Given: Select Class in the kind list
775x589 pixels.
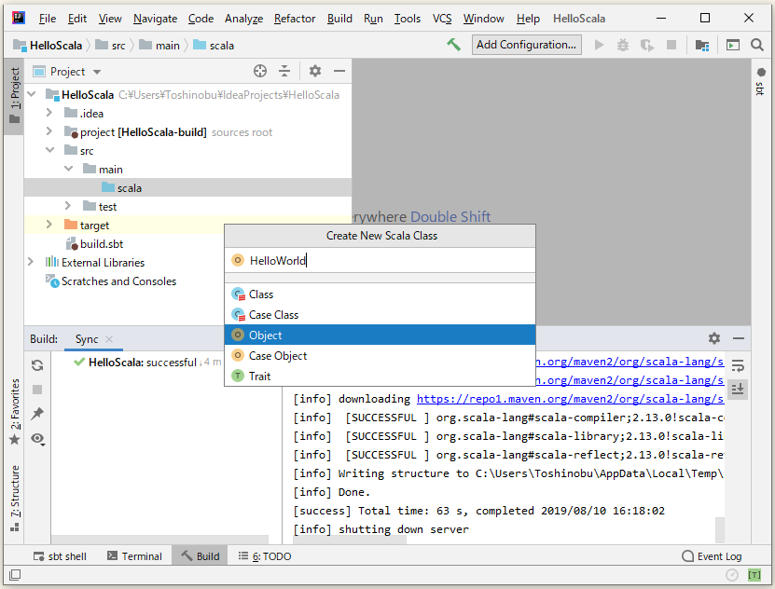Looking at the screenshot, I should tap(380, 294).
